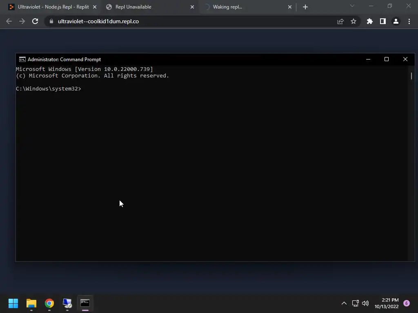The image size is (418, 313).
Task: Reload the current browser page
Action: [35, 21]
